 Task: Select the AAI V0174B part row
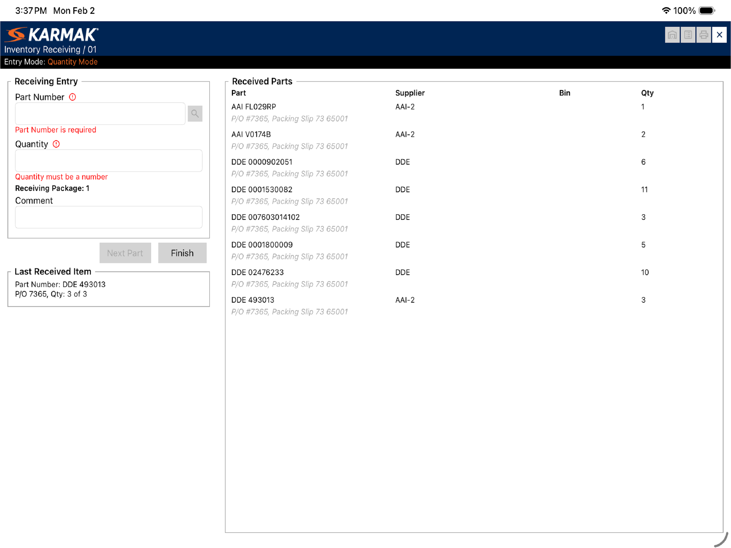coord(474,140)
